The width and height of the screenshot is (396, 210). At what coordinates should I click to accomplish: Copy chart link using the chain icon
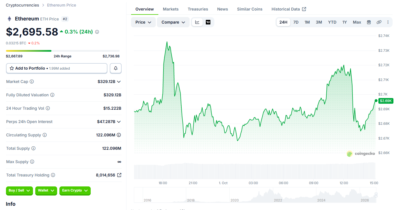tap(379, 22)
